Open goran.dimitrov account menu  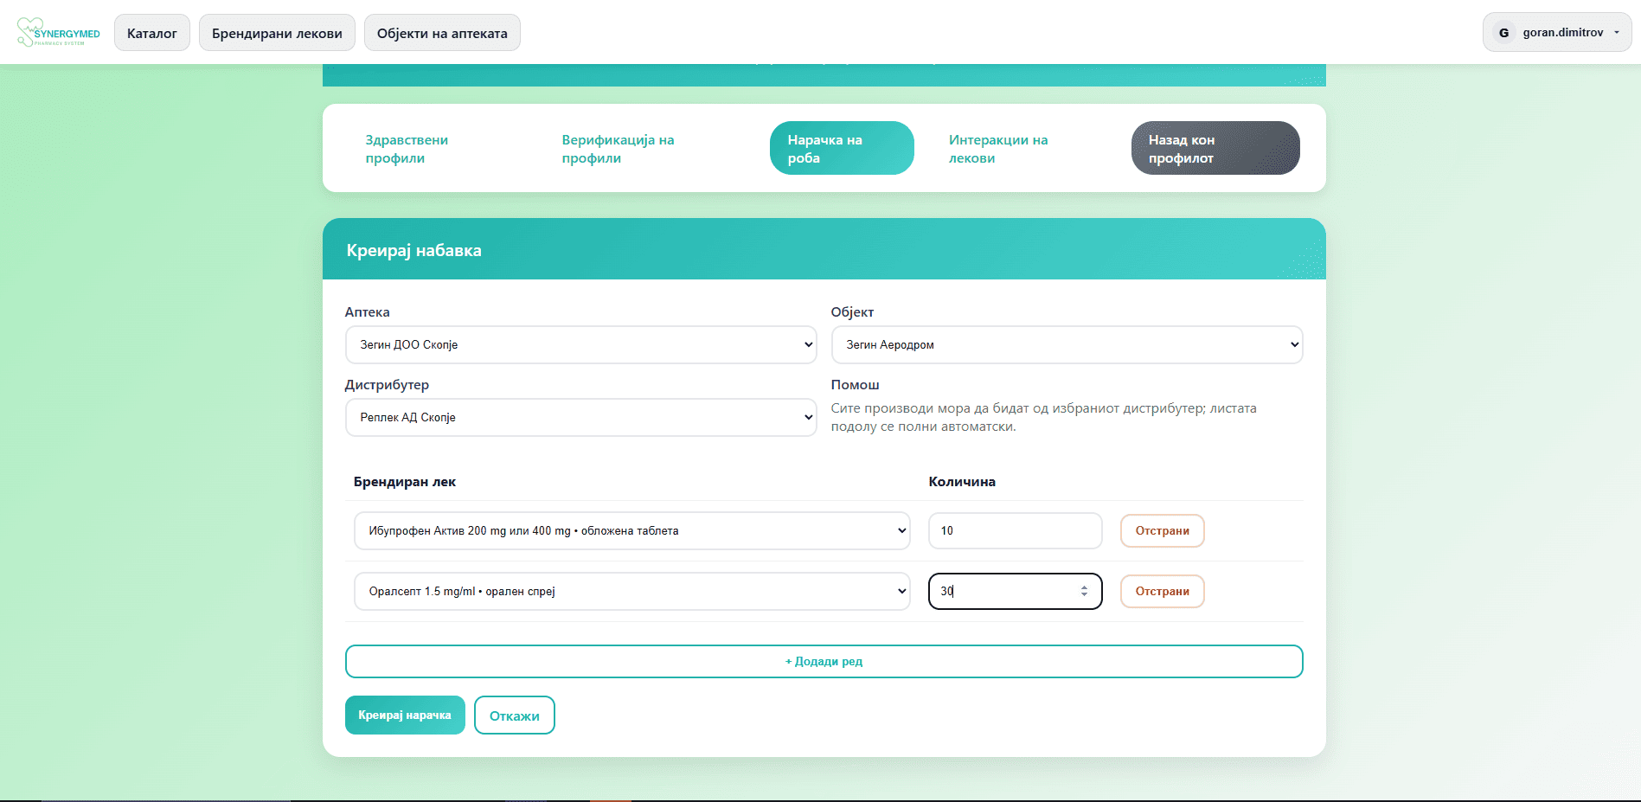point(1562,33)
